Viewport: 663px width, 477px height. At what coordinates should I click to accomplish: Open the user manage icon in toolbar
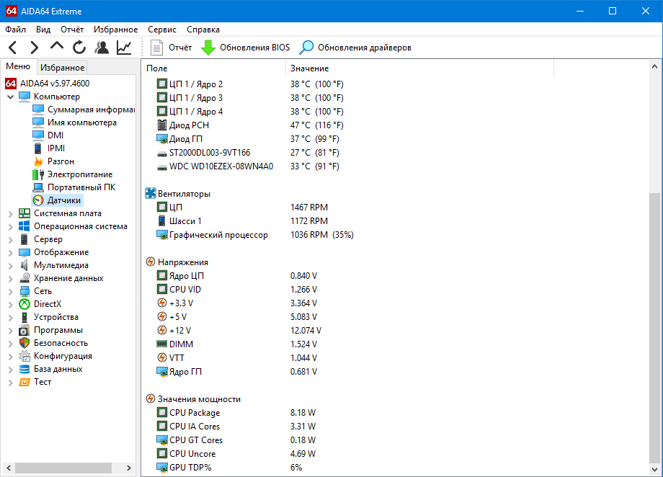click(102, 48)
